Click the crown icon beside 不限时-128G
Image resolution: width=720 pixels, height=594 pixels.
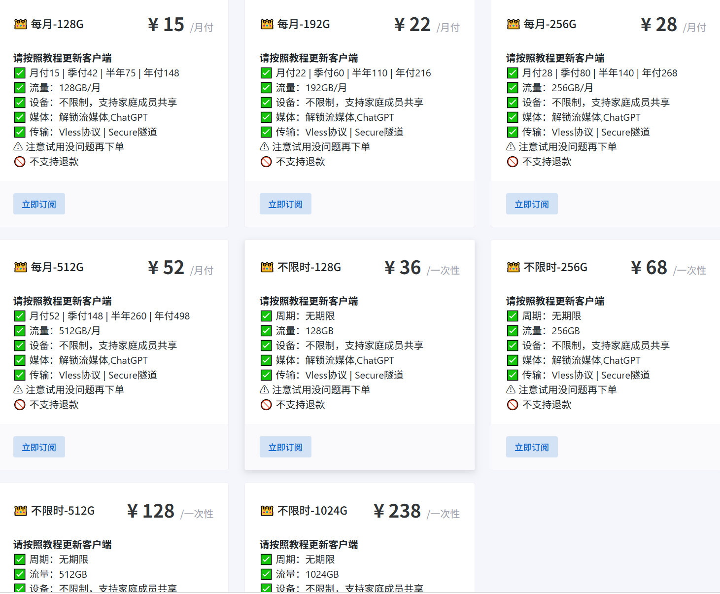click(267, 267)
